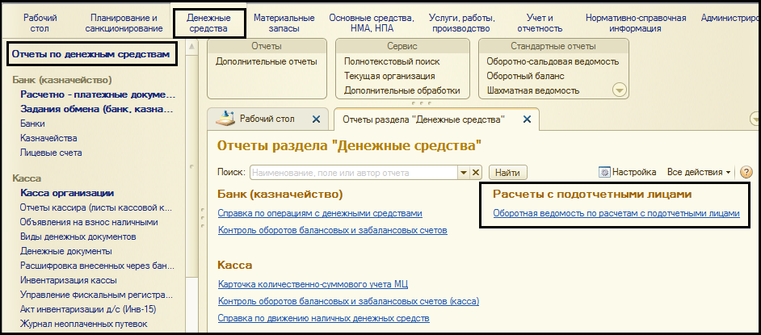761x335 pixels.
Task: Open Учет и отчетность section
Action: pyautogui.click(x=540, y=23)
